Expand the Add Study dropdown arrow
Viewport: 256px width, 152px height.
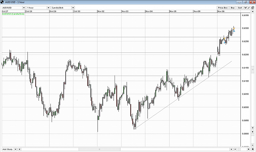15,149
